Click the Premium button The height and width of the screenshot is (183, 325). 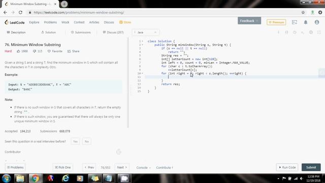(x=276, y=22)
